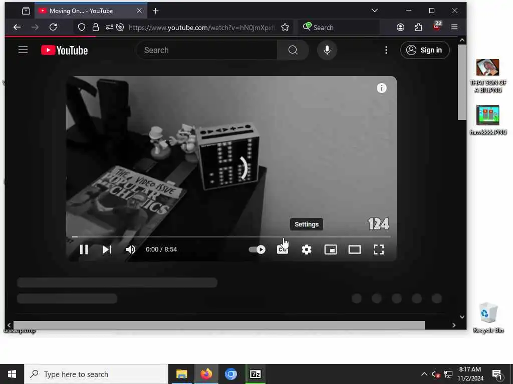Open the YouTube hamburger guide menu
The width and height of the screenshot is (513, 384).
pos(23,50)
